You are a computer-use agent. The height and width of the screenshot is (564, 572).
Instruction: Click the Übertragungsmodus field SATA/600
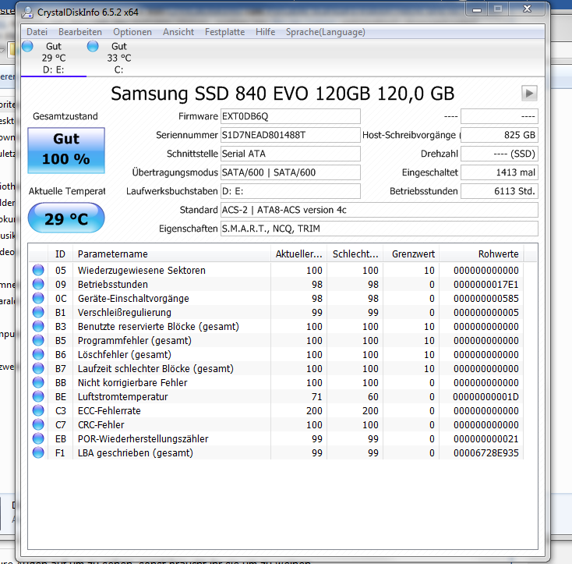point(291,172)
